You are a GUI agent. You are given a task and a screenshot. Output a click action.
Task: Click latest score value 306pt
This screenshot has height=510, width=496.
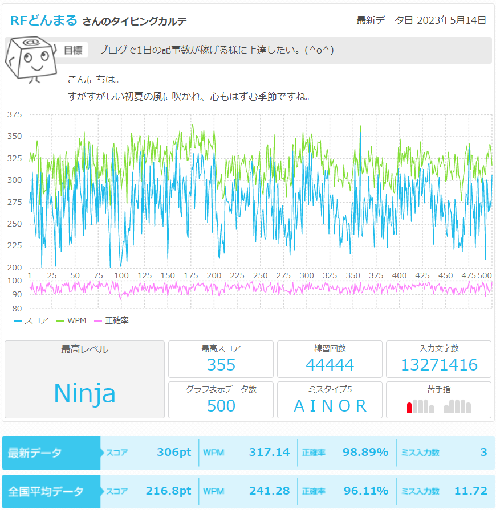pos(174,452)
